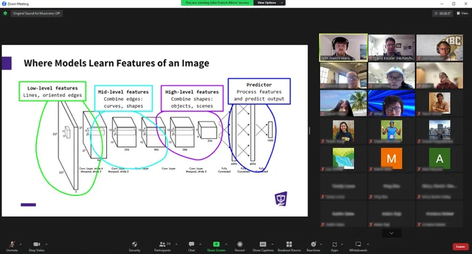
Task: Click the green encryption shield icon
Action: pyautogui.click(x=5, y=13)
